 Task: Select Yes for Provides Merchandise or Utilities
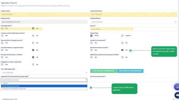click(2, 57)
